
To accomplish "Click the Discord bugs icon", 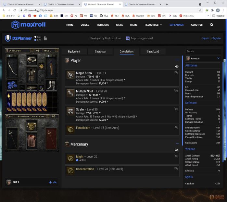I will 128,38.
